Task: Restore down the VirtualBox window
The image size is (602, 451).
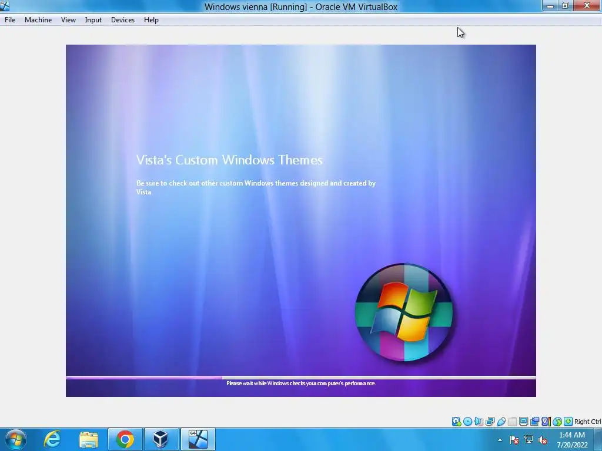Action: tap(566, 6)
